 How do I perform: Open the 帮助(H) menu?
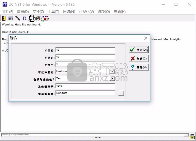click(x=120, y=12)
